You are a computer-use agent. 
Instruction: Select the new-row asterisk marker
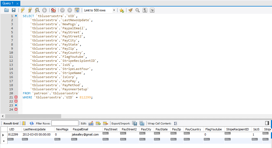coord(4,141)
